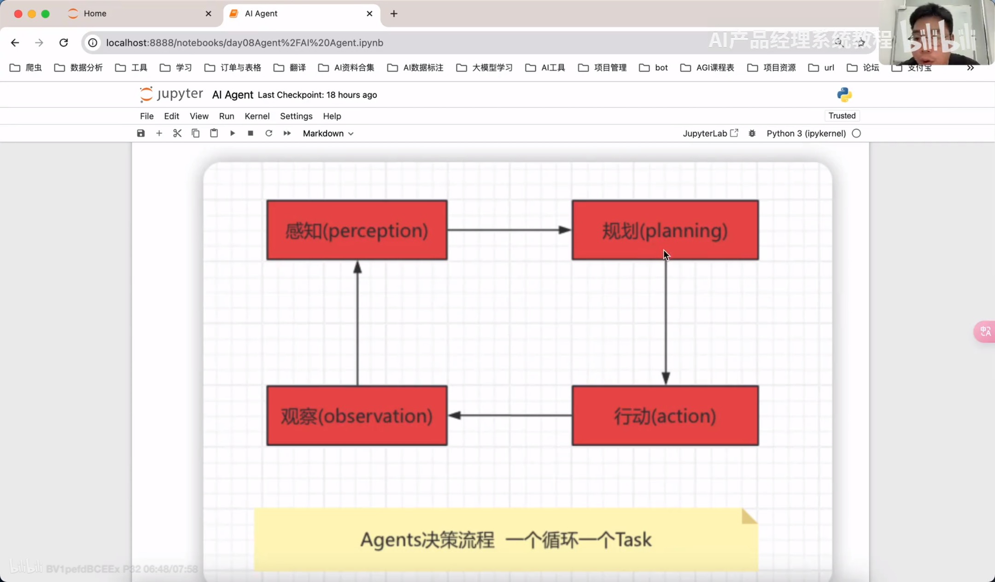Open the Markdown cell type dropdown
Screen dimensions: 995x582
point(328,133)
